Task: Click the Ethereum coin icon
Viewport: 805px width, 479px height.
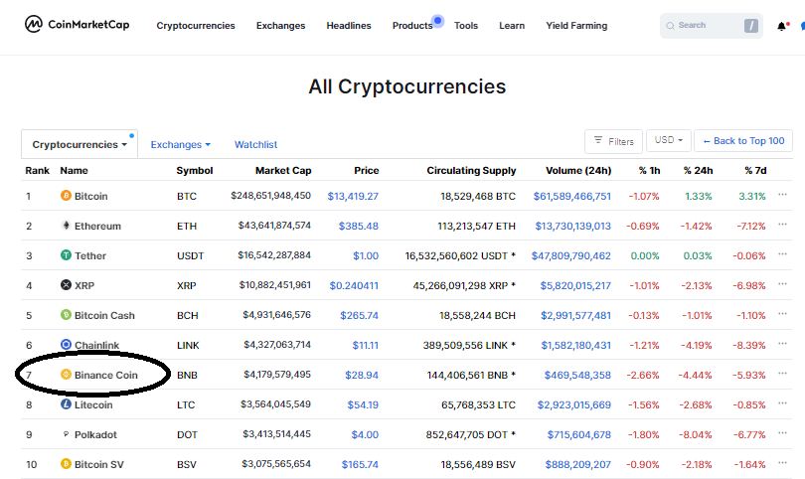Action: pos(66,225)
